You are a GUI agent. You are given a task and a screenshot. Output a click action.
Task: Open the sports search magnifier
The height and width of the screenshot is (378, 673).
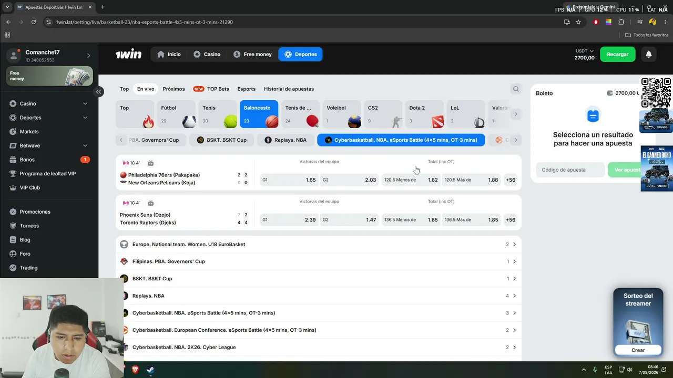tap(516, 89)
